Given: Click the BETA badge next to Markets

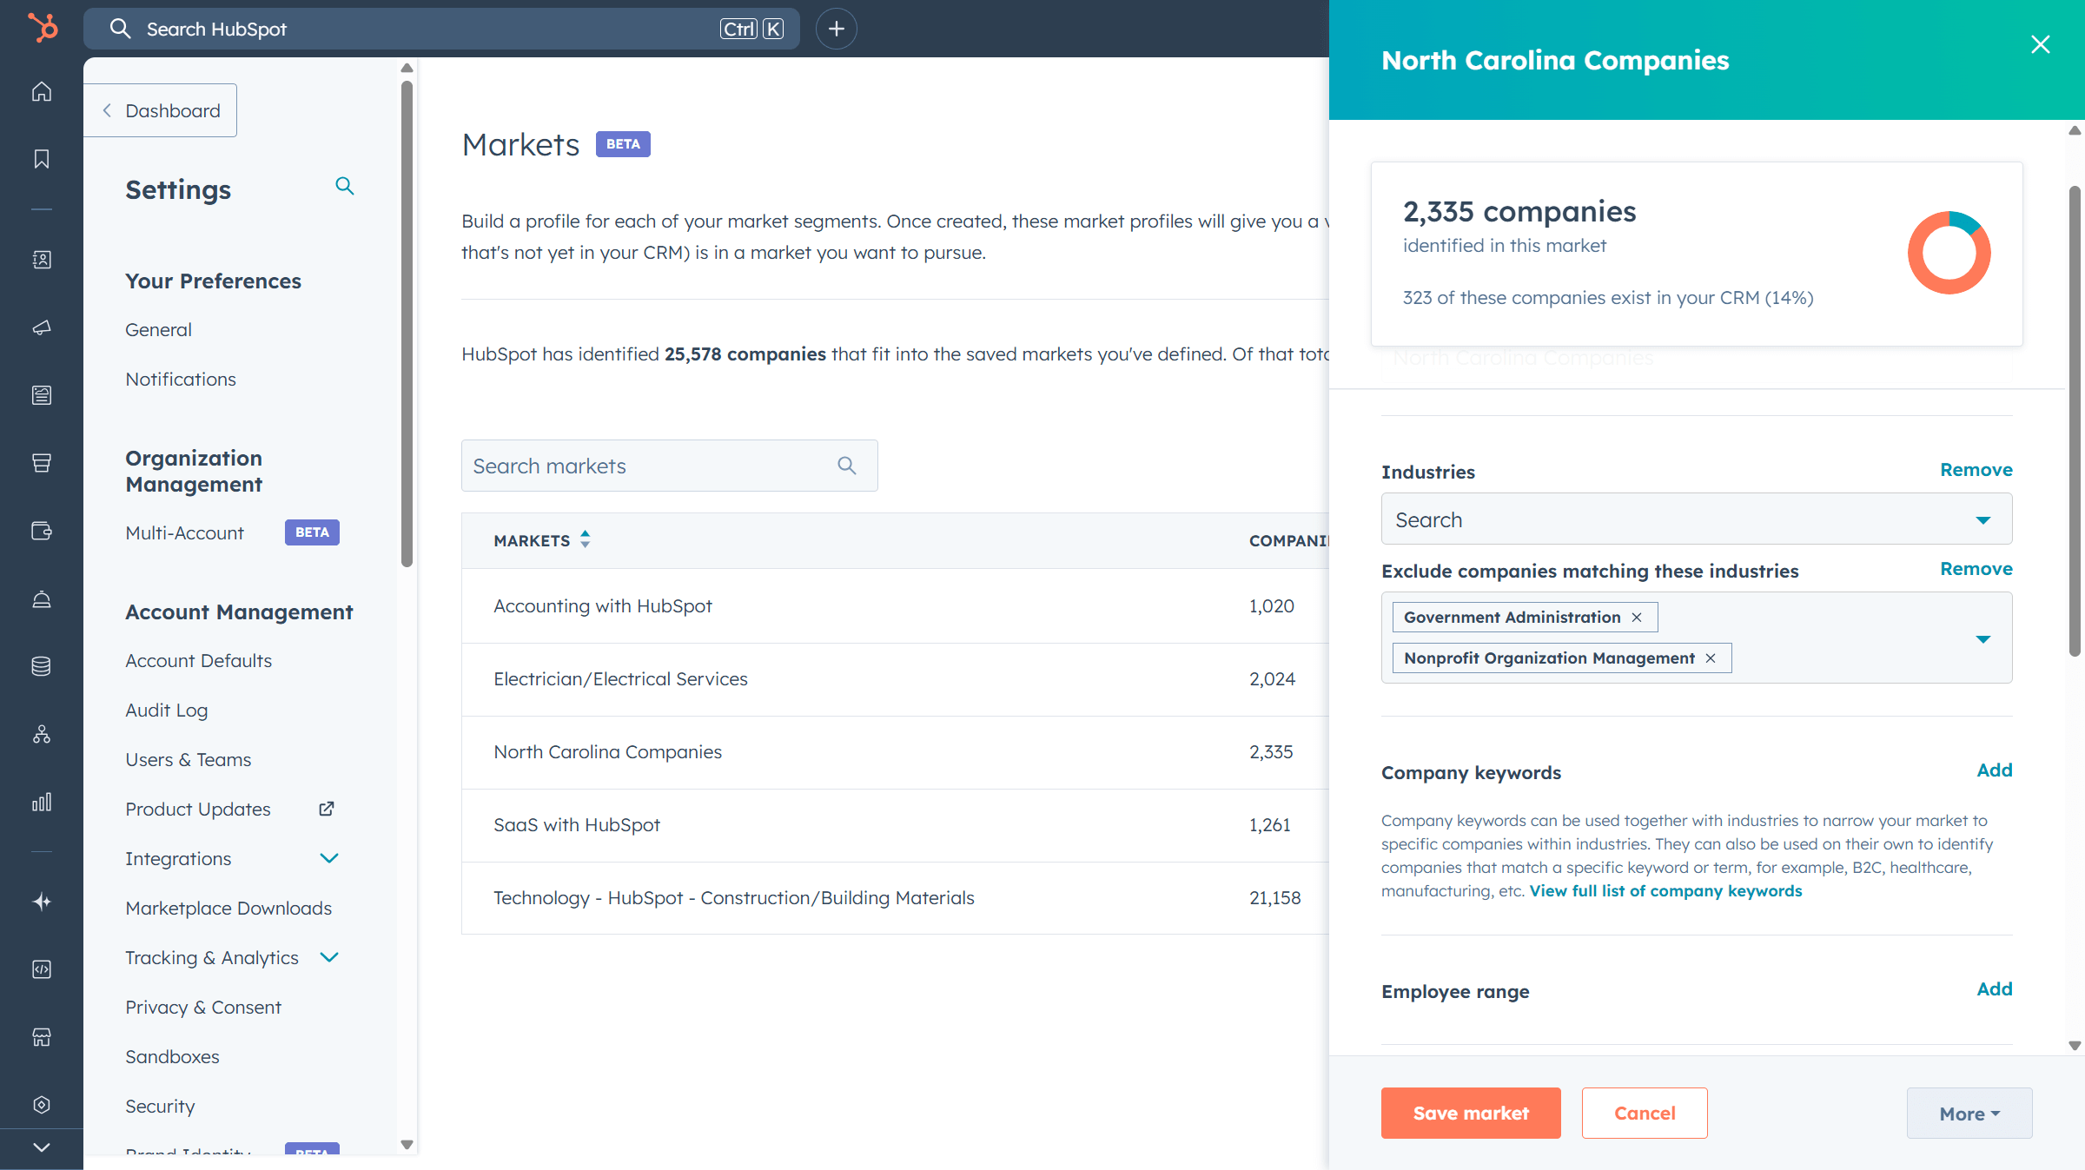Looking at the screenshot, I should (623, 144).
